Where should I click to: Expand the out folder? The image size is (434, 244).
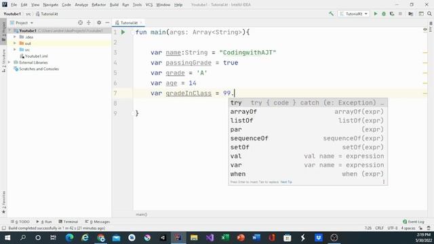(15, 43)
